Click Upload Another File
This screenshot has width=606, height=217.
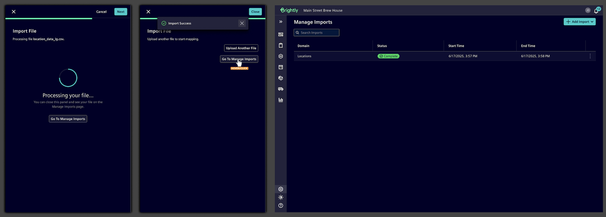pos(241,48)
